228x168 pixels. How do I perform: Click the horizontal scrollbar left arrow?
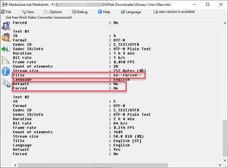point(15,165)
